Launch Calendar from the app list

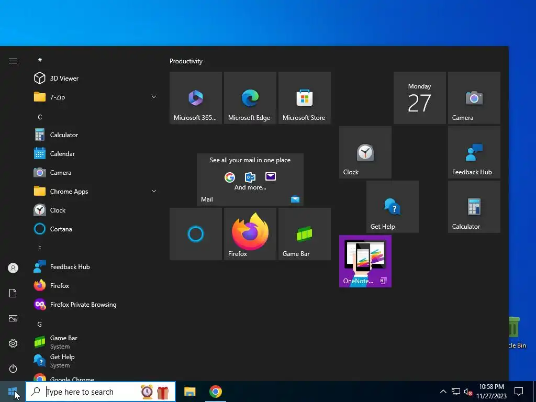tap(96, 154)
